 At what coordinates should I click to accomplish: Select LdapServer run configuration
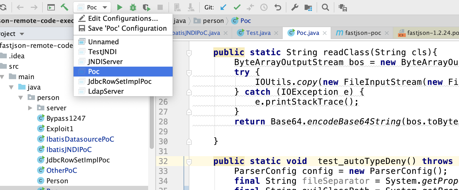(106, 91)
